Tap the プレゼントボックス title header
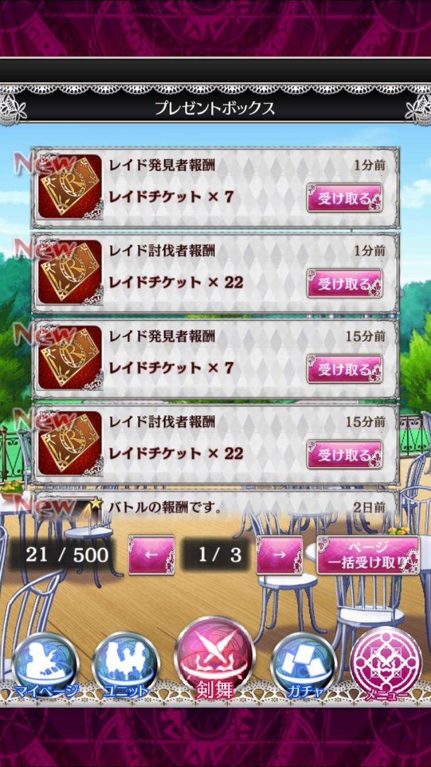This screenshot has width=431, height=767. 215,108
